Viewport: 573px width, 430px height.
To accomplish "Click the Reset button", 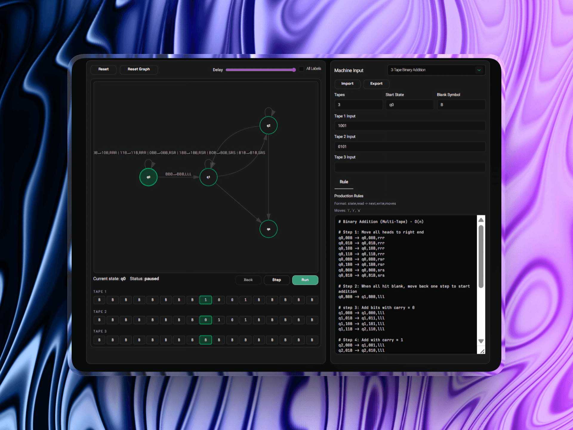I will (103, 69).
